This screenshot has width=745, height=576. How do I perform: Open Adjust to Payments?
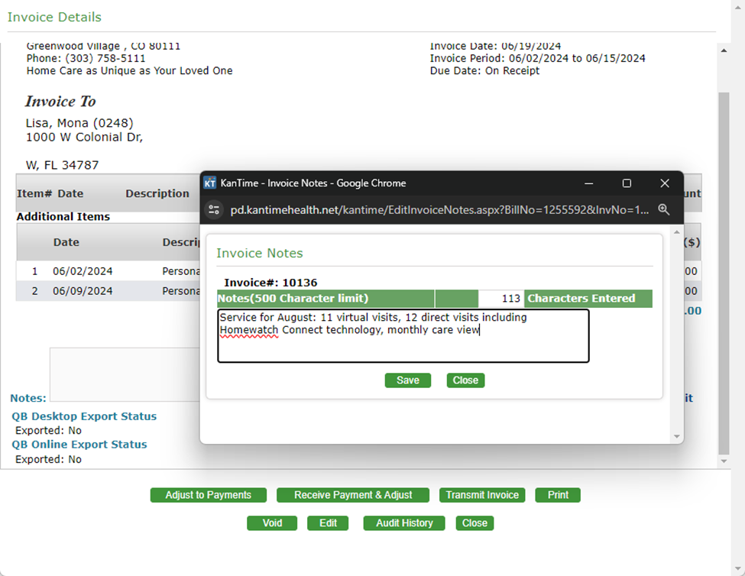tap(208, 495)
